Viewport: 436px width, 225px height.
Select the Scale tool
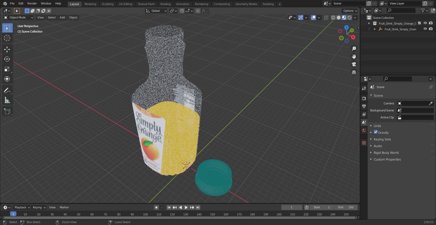pos(7,69)
